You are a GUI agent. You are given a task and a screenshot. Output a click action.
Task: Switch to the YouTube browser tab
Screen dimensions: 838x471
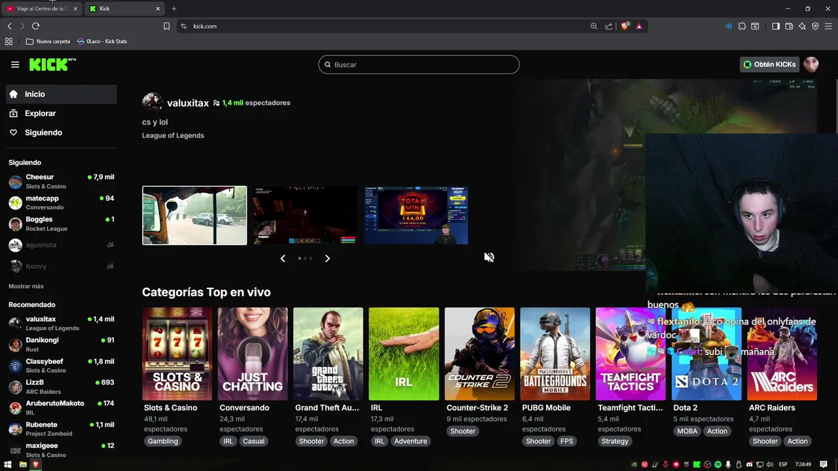coord(41,9)
